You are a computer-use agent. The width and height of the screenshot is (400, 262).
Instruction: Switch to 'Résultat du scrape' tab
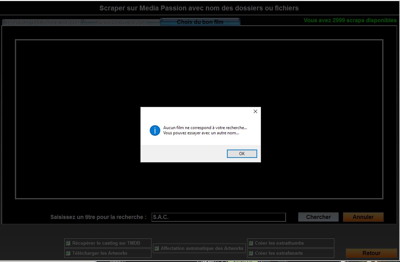[121, 23]
